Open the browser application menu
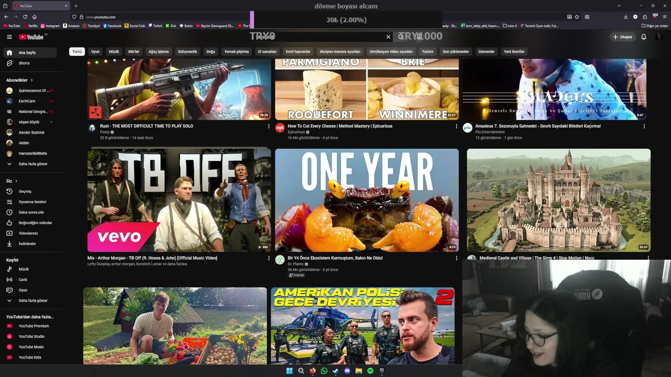 [x=664, y=17]
